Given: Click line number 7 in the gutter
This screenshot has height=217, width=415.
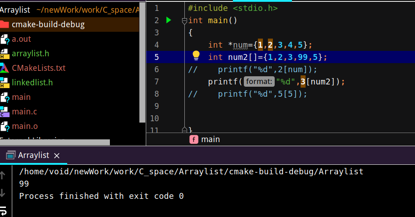Looking at the screenshot, I should (157, 82).
